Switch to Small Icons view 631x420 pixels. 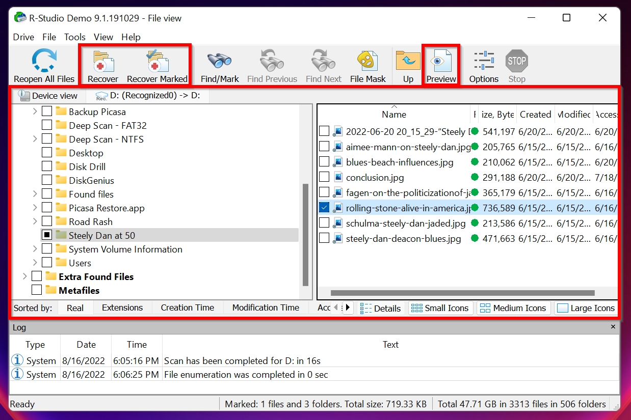coord(440,308)
